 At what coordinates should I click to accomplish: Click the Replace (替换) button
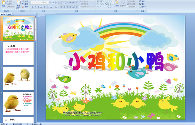pyautogui.click(x=143, y=4)
